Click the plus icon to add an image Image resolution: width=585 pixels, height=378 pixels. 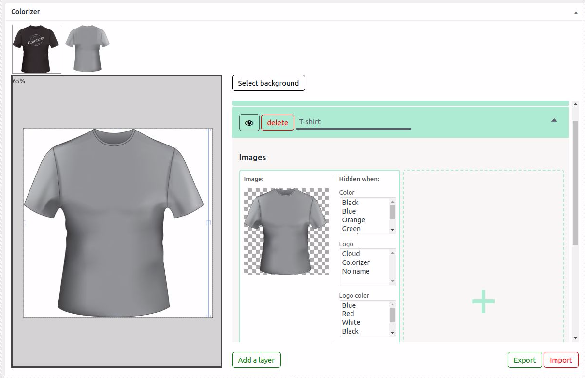[483, 301]
